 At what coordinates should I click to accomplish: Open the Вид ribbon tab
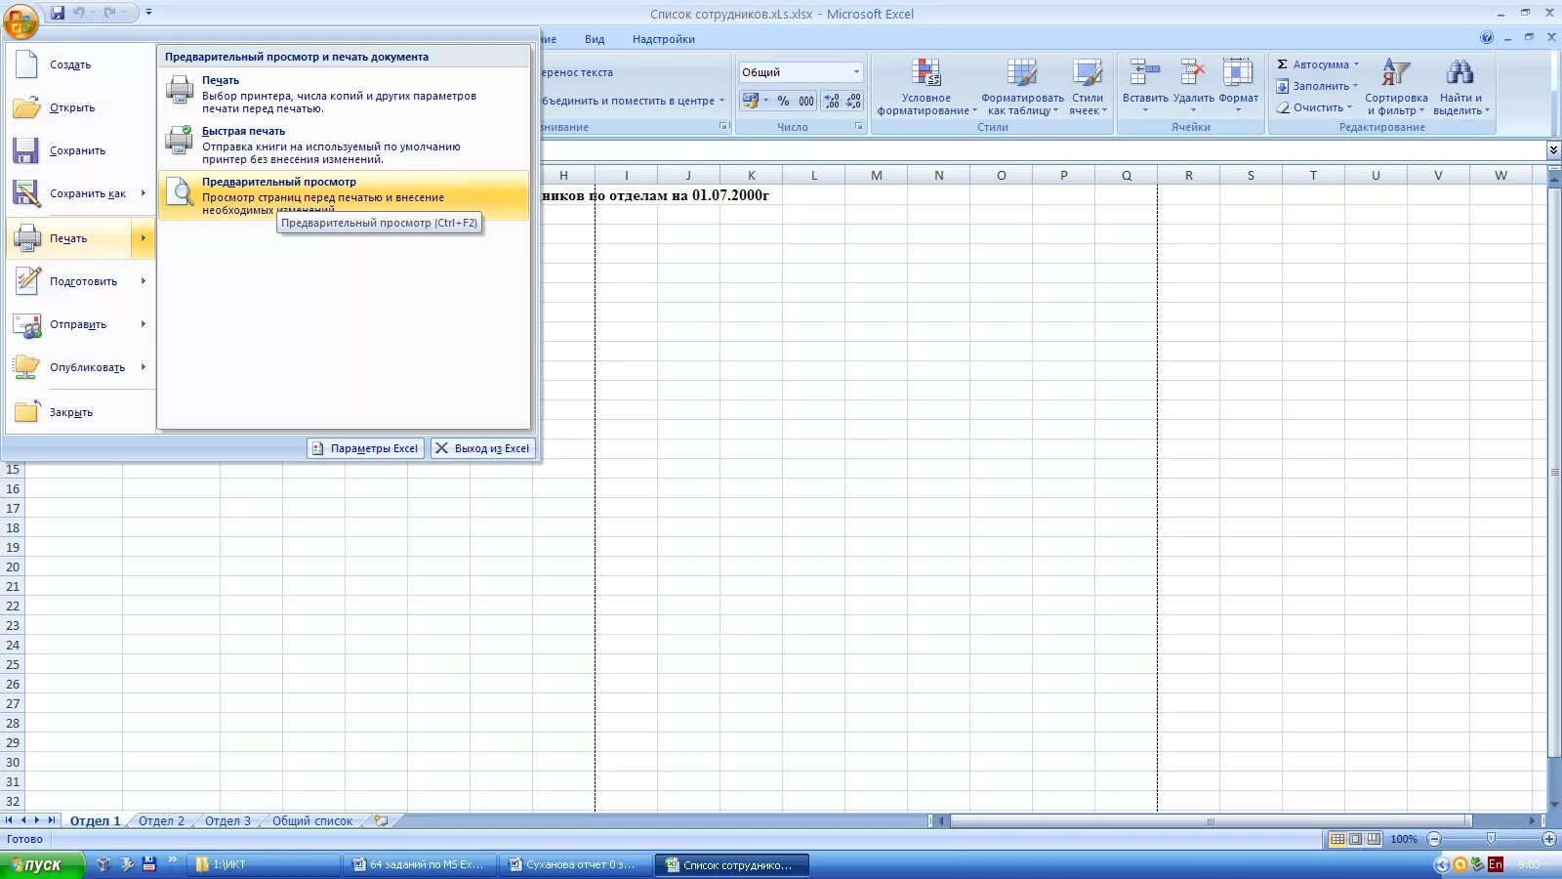(595, 39)
